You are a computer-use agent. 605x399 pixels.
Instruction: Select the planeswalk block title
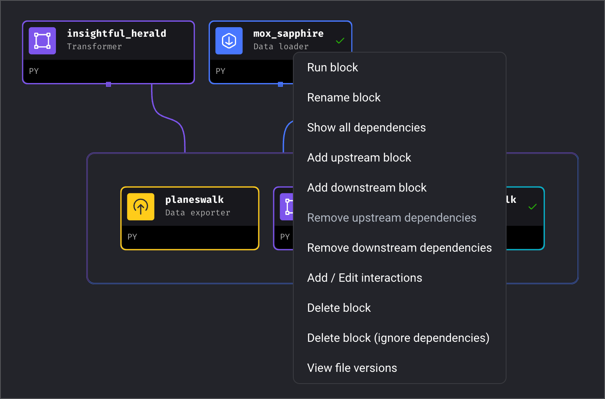click(x=194, y=199)
